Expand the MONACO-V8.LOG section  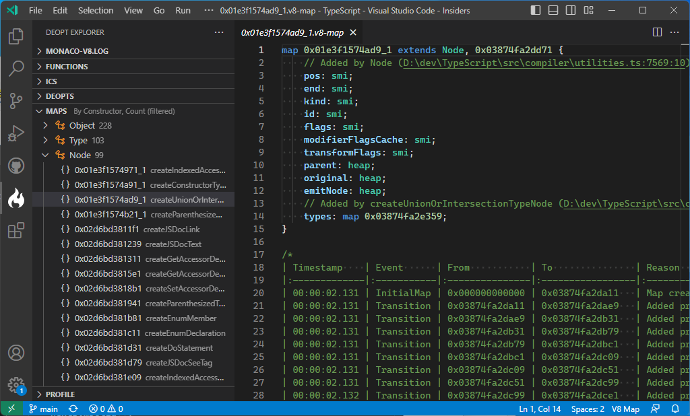tap(133, 51)
